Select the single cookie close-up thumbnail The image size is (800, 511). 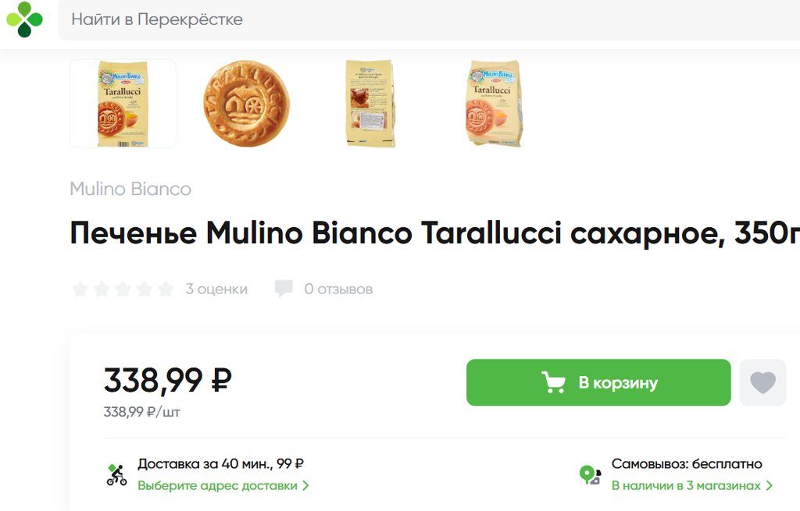[246, 103]
